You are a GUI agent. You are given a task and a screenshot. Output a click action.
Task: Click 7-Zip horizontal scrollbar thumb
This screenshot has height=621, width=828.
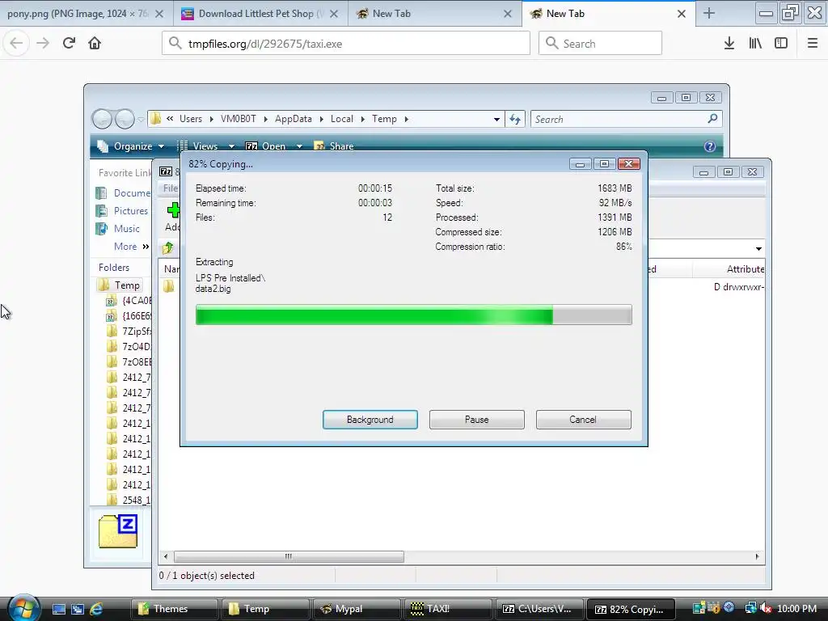coord(289,556)
